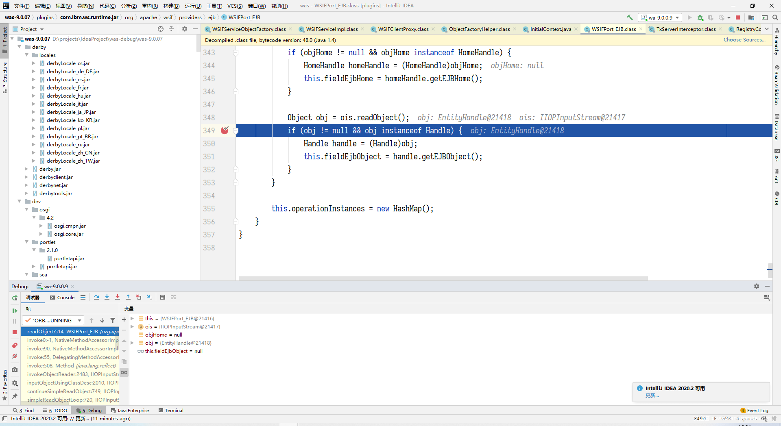Click the Step Over debugger icon
The image size is (781, 426).
pos(96,297)
